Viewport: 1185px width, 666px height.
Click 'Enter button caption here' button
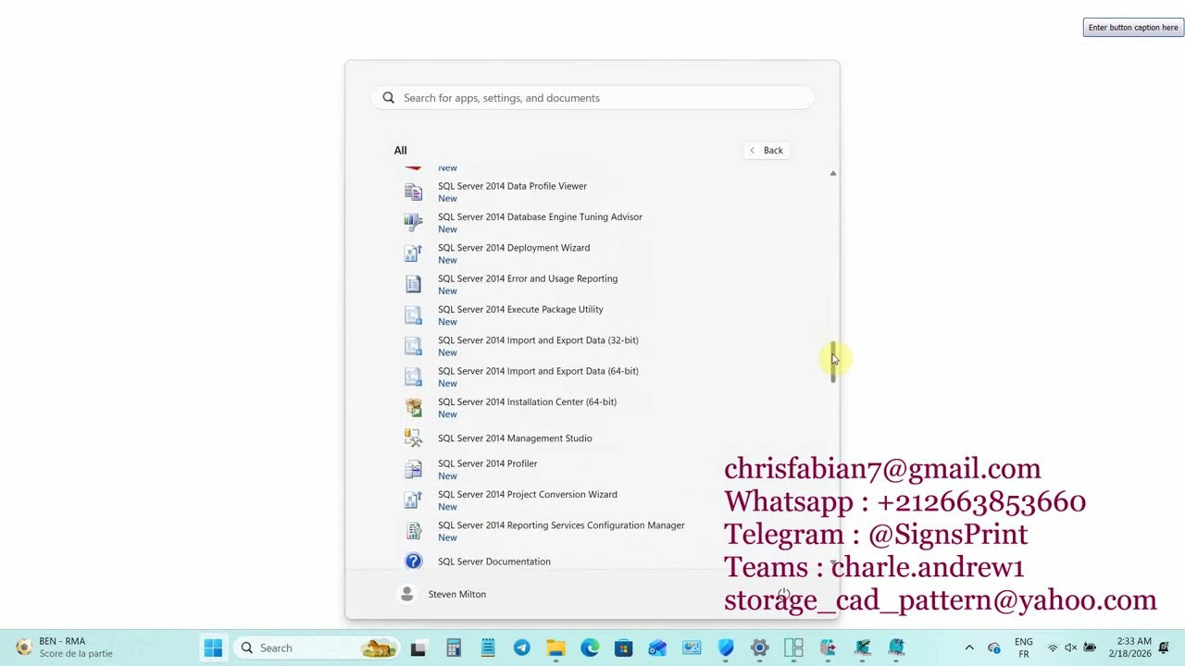coord(1133,28)
